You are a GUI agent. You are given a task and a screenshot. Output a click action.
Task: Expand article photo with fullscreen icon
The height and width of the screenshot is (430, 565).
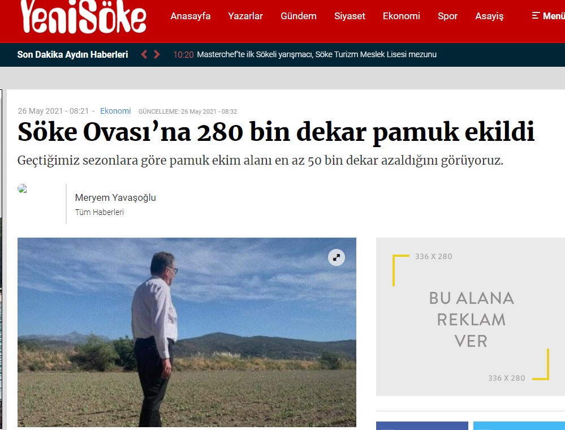click(x=336, y=257)
